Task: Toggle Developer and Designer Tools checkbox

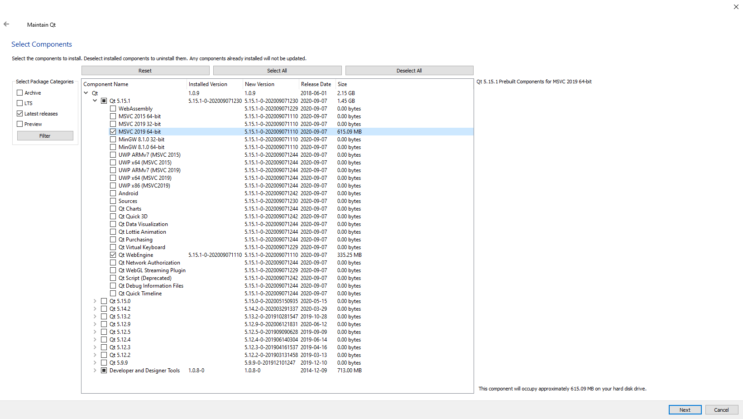Action: click(x=104, y=370)
